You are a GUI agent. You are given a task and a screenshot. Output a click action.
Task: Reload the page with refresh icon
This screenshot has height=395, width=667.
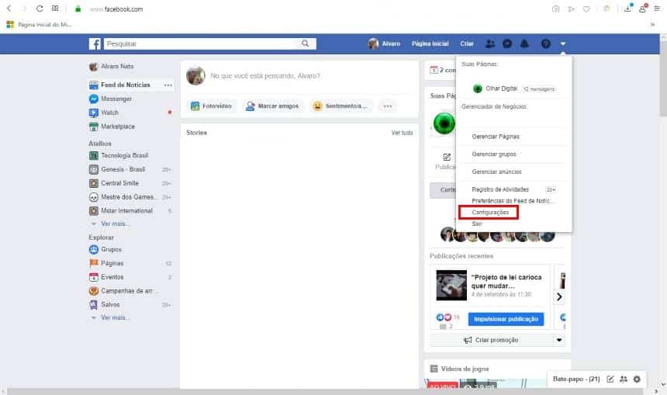coord(39,9)
